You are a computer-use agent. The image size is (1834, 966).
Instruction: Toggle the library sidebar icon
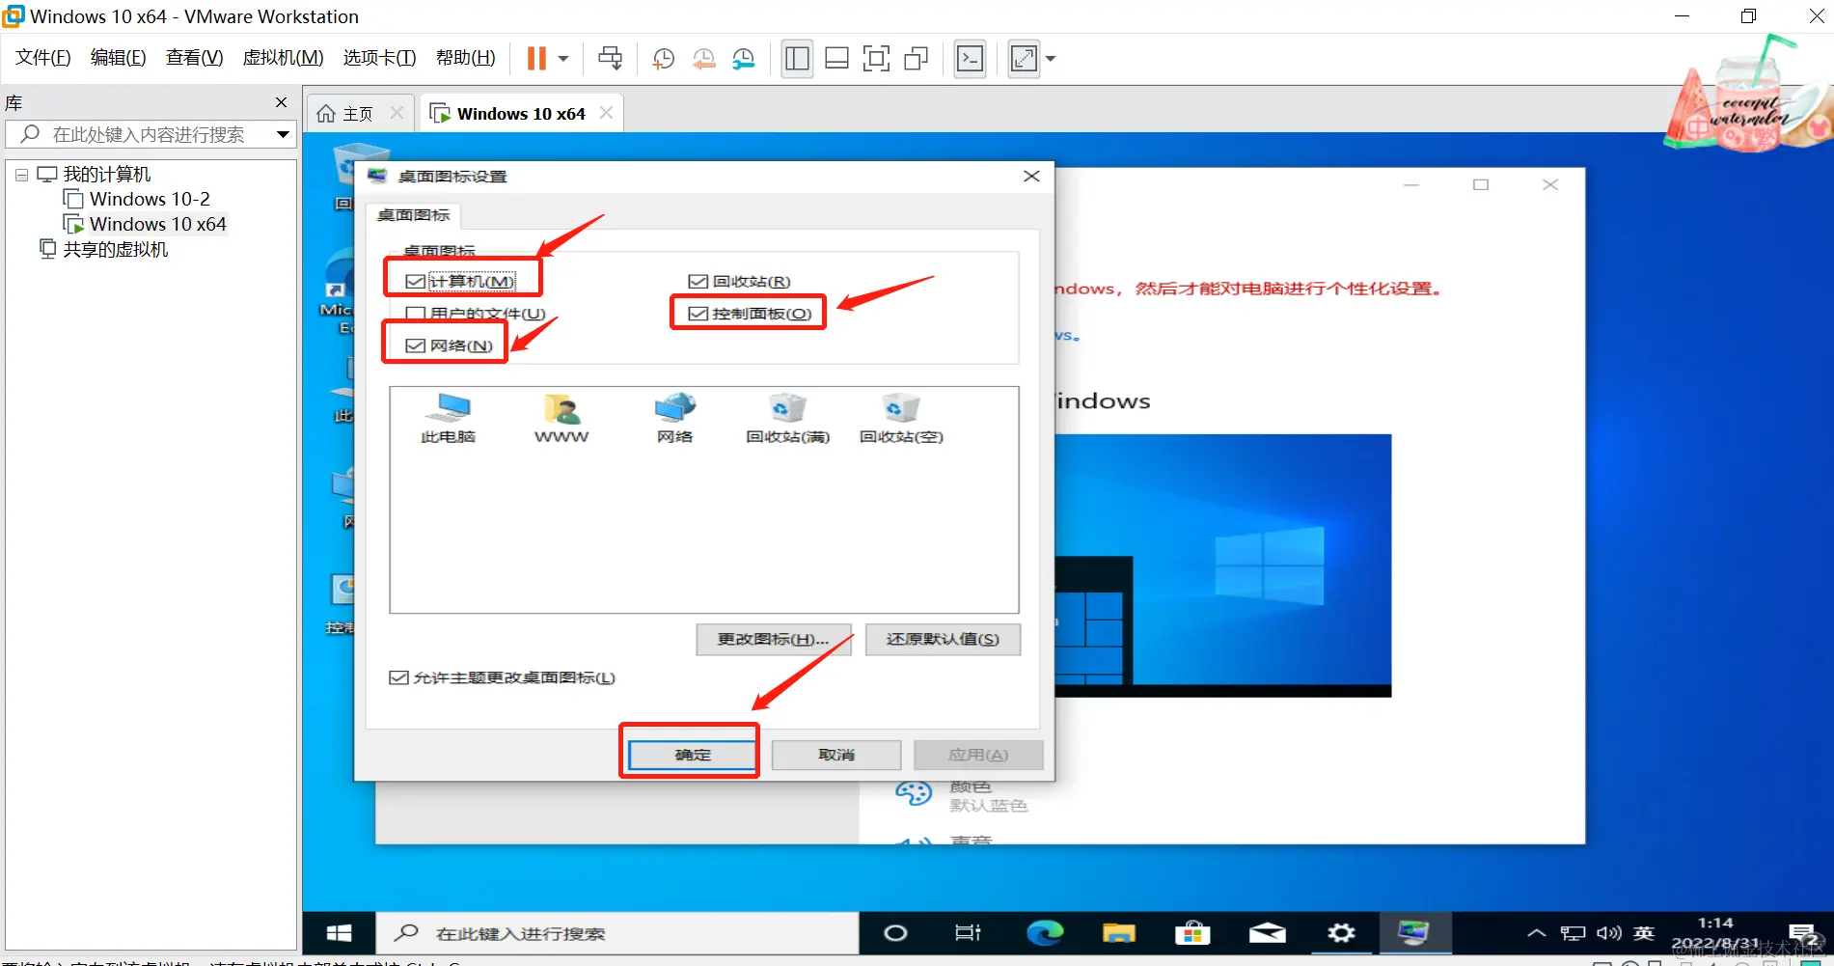797,59
